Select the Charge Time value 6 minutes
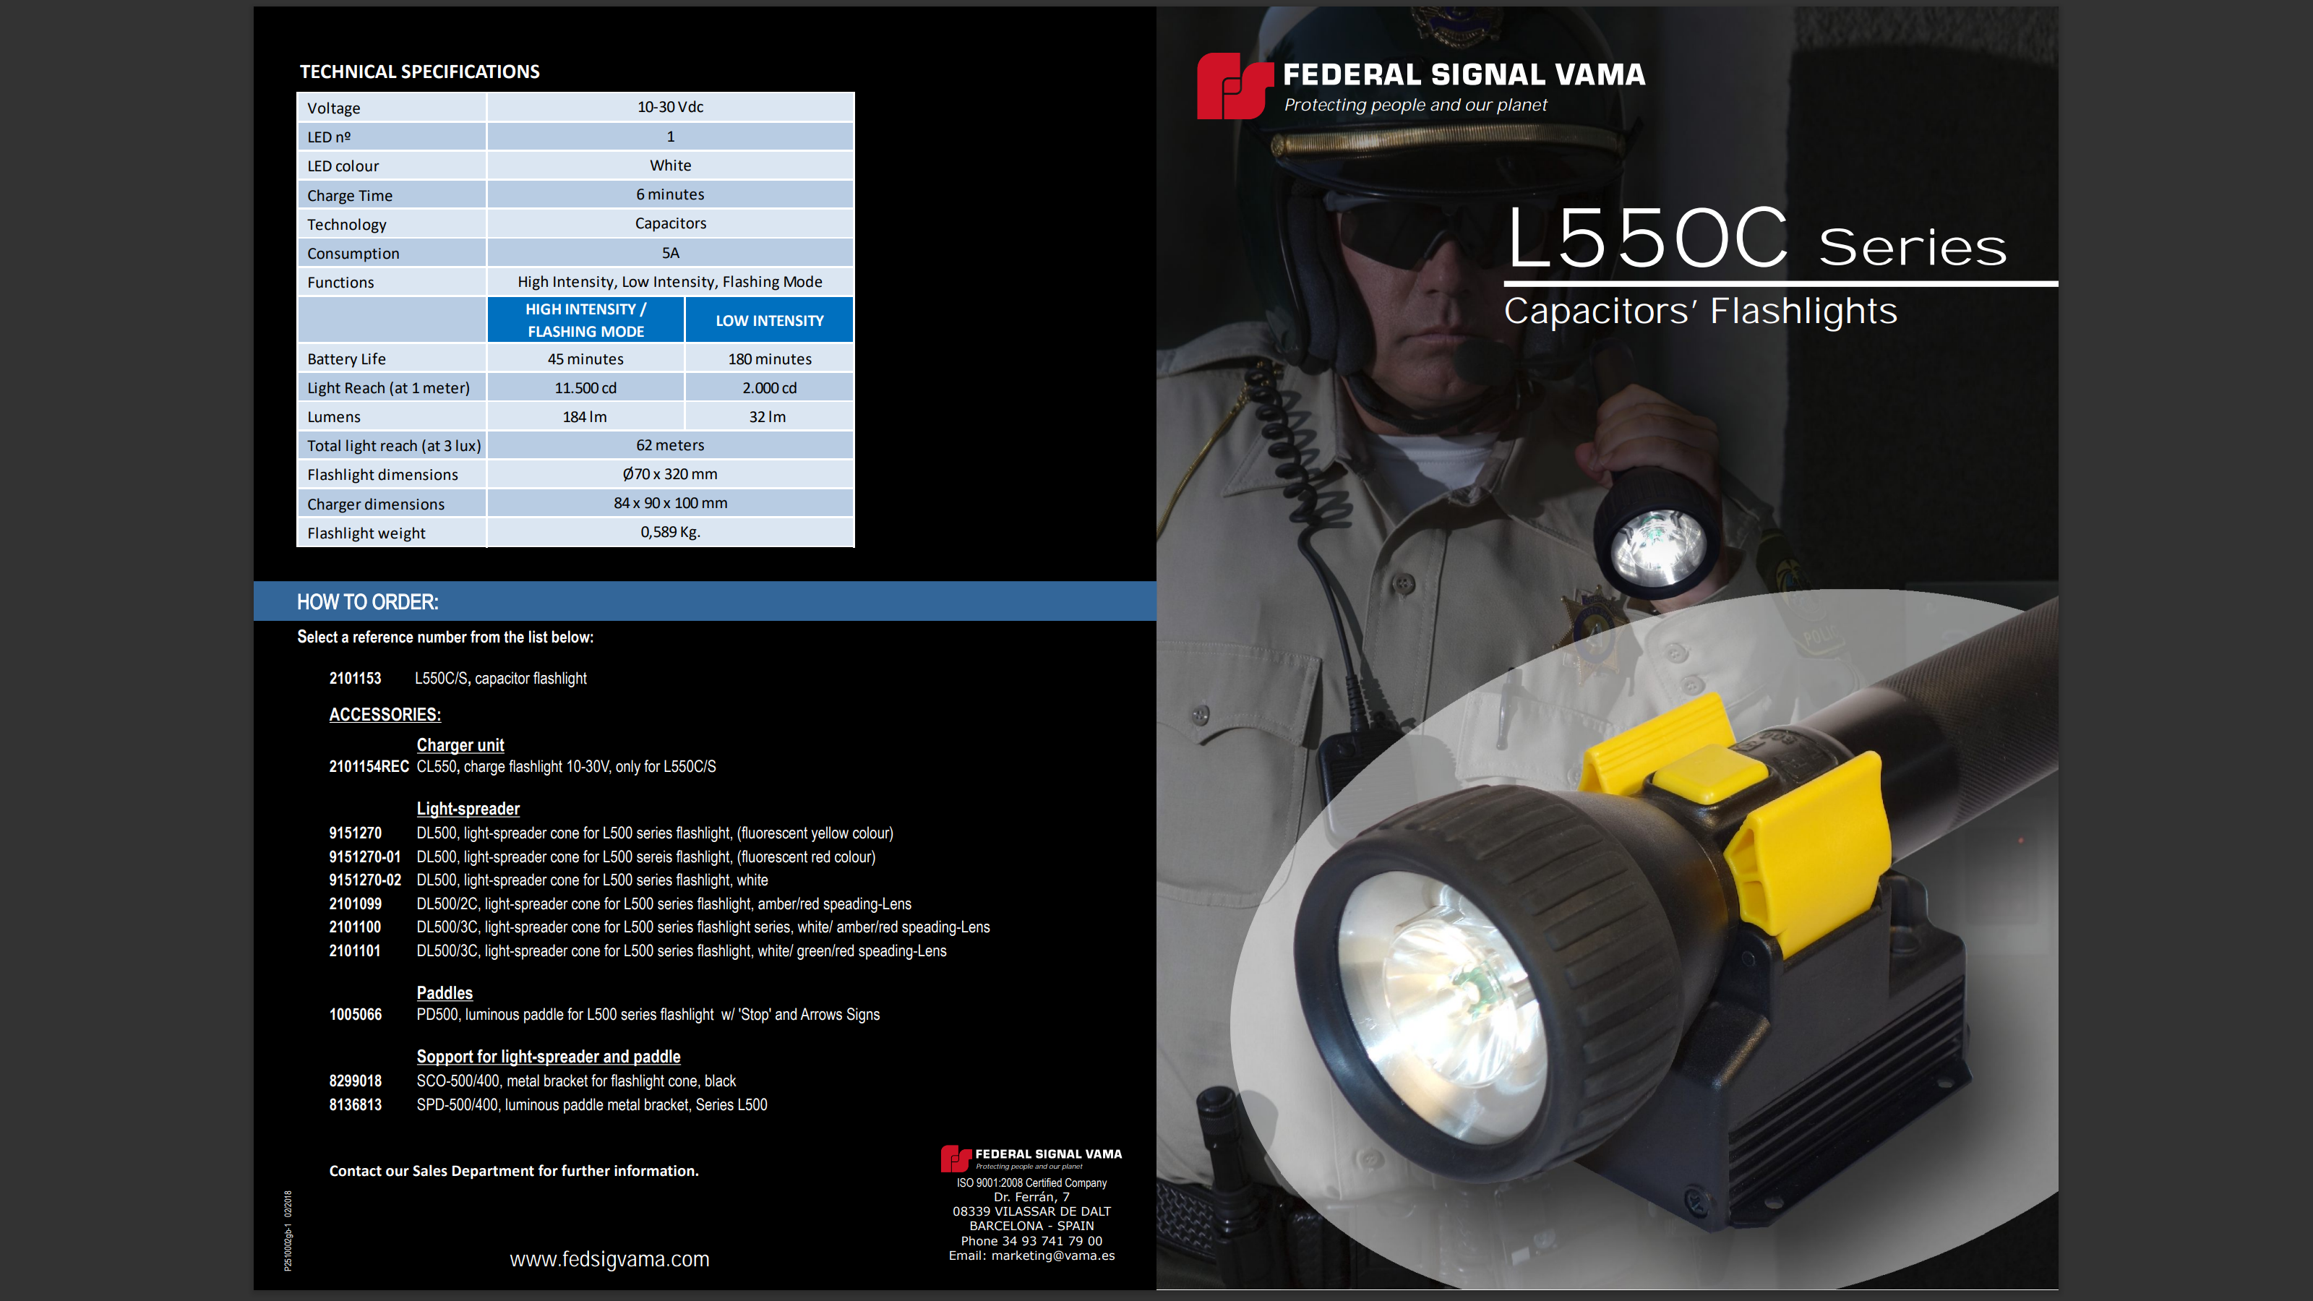Image resolution: width=2313 pixels, height=1301 pixels. click(x=670, y=194)
